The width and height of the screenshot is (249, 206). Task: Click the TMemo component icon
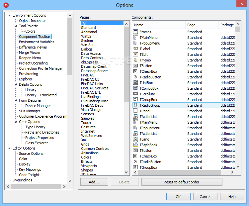tap(135, 60)
